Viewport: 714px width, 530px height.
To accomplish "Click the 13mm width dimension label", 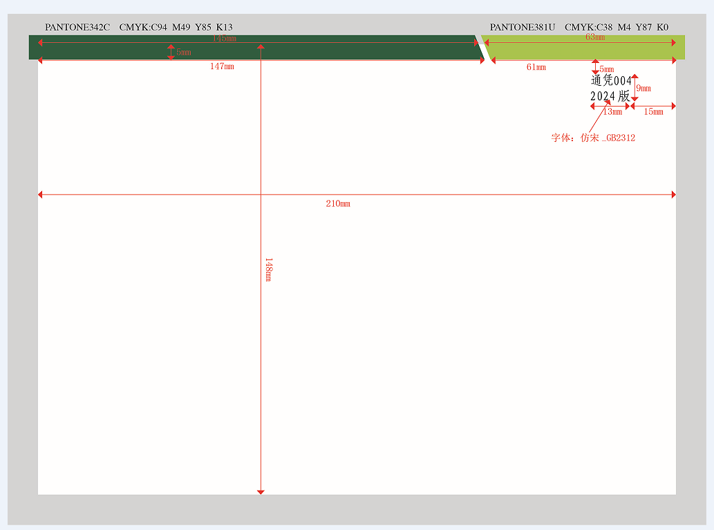I will [x=612, y=111].
